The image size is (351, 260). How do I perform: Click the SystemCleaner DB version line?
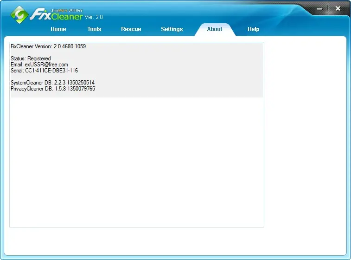52,83
